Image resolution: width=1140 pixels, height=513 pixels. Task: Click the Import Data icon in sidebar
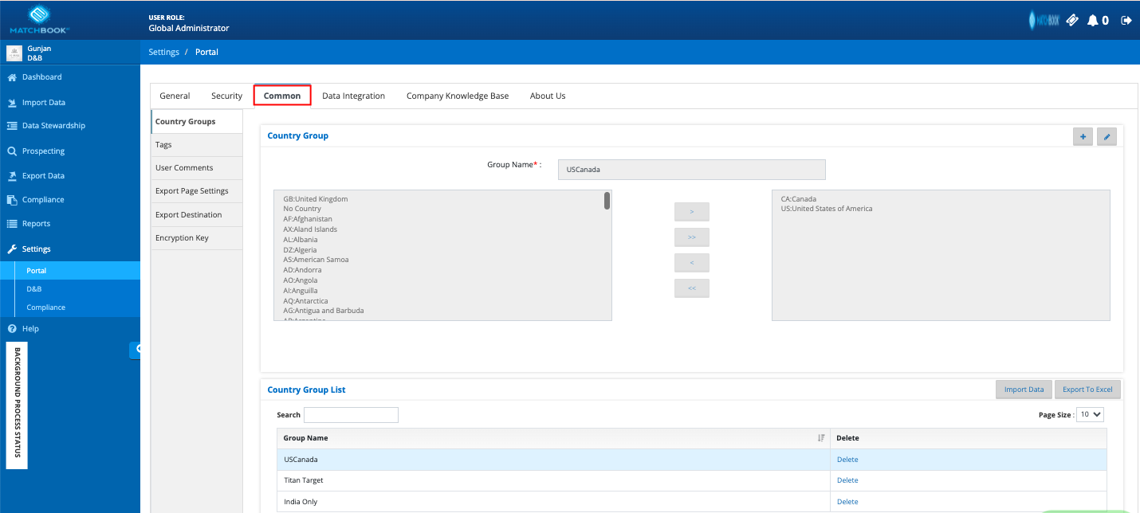(x=12, y=103)
